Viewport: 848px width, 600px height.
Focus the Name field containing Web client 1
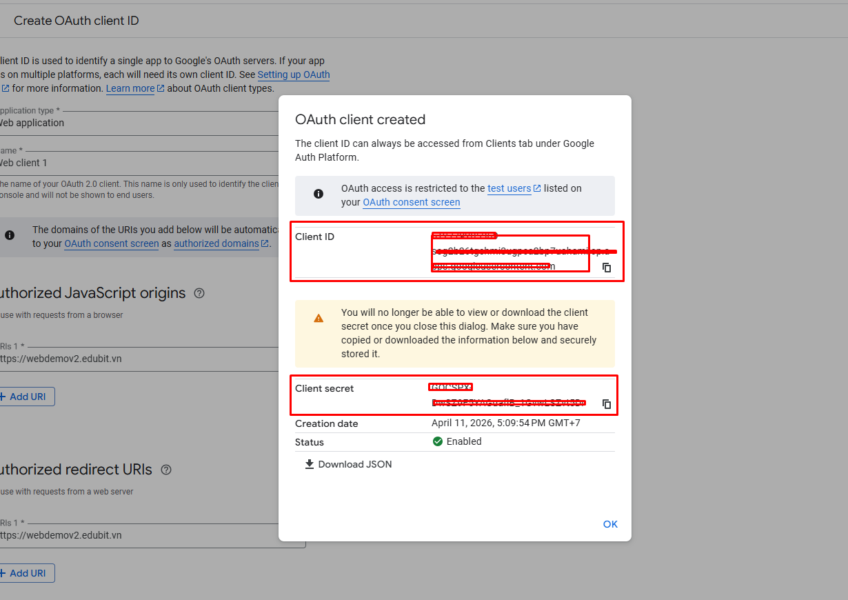tap(138, 163)
